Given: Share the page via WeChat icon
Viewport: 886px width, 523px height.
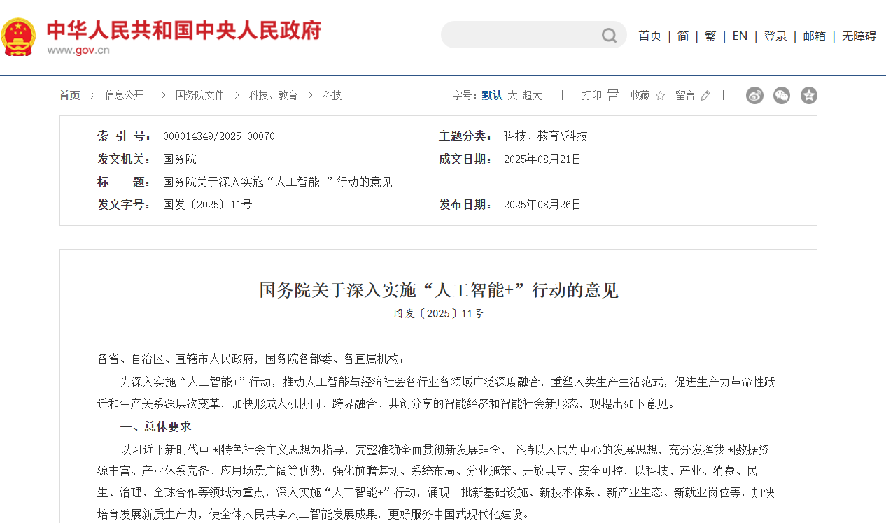Looking at the screenshot, I should 782,96.
